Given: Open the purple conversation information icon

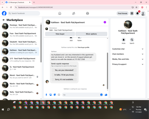Looking at the screenshot, I should click(105, 22).
